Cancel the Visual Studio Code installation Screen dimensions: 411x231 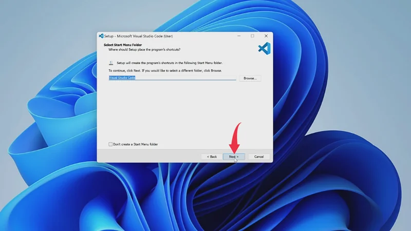259,157
